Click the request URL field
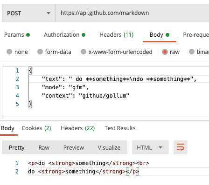This screenshot has height=185, width=209. coord(132,13)
